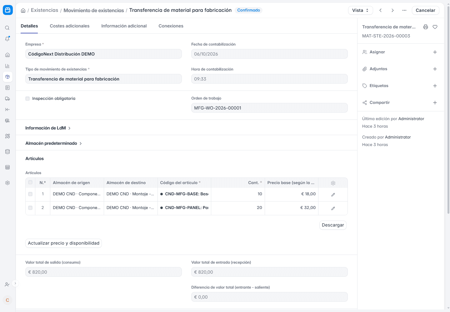Viewport: 450px width, 312px height.
Task: Expand Almacén predeterminado section
Action: (x=54, y=143)
